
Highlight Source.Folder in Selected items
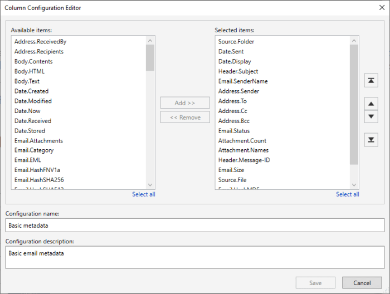[x=236, y=42]
